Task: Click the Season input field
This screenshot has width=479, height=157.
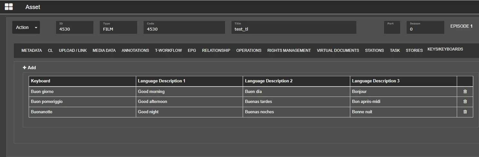Action: click(425, 29)
